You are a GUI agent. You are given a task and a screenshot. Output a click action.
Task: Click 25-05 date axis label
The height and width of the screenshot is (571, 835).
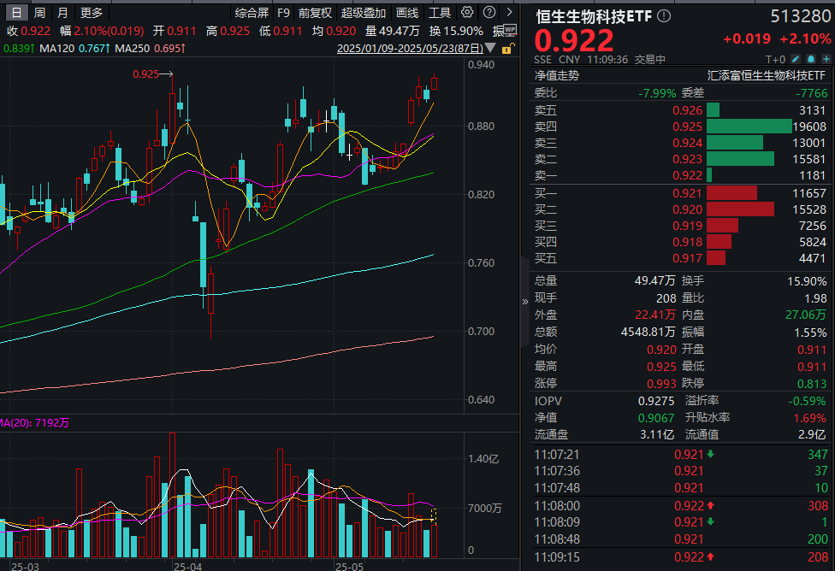tap(349, 566)
